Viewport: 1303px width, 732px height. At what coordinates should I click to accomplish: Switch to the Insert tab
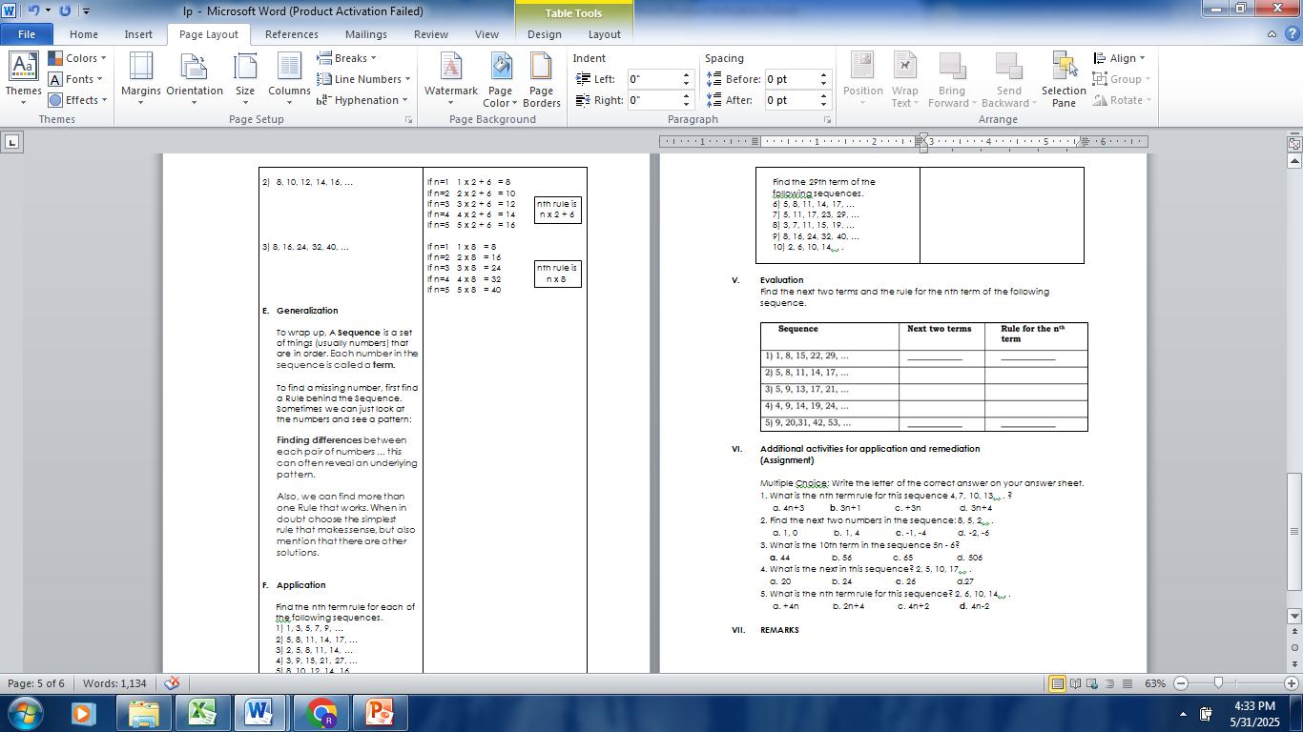point(138,34)
